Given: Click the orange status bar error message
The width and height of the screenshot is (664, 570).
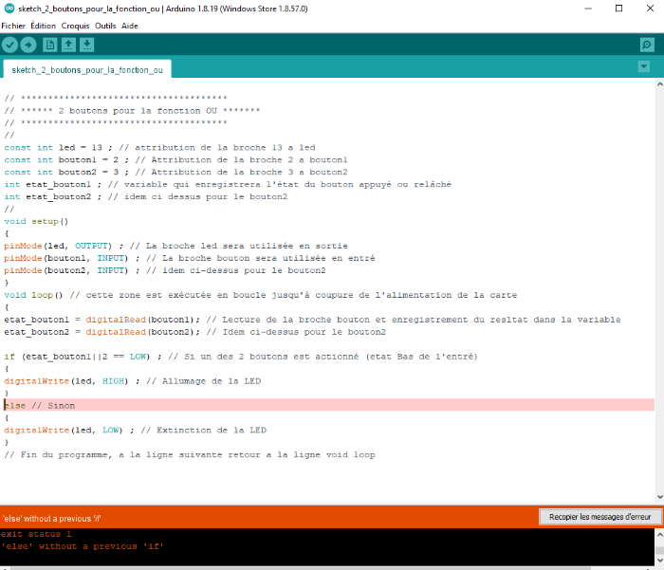Looking at the screenshot, I should point(51,519).
